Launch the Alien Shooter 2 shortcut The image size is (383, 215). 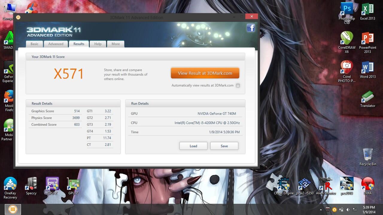[x=326, y=188]
